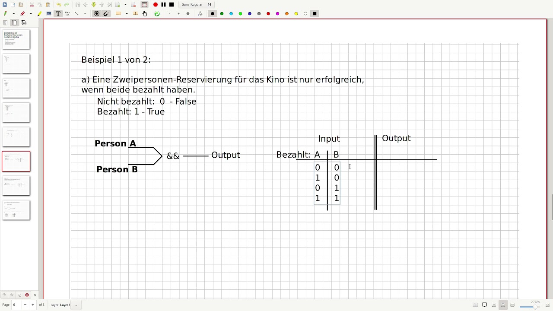Choose the rectangle selection tool
Screen dimensions: 553x311
pyautogui.click(x=118, y=14)
